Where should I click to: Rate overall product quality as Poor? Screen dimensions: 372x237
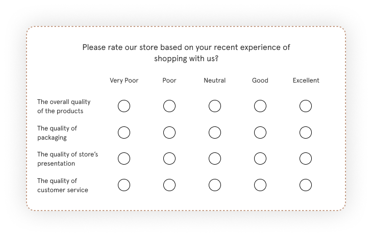click(x=169, y=106)
